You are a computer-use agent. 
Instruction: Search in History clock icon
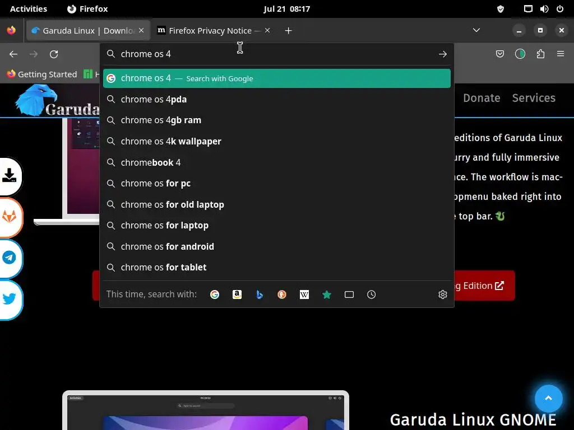click(x=371, y=295)
